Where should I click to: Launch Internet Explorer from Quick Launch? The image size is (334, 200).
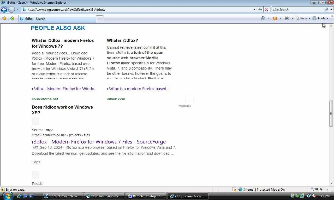click(19, 196)
